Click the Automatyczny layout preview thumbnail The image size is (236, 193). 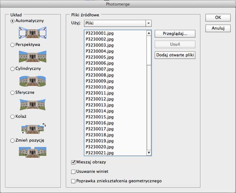coord(32,33)
